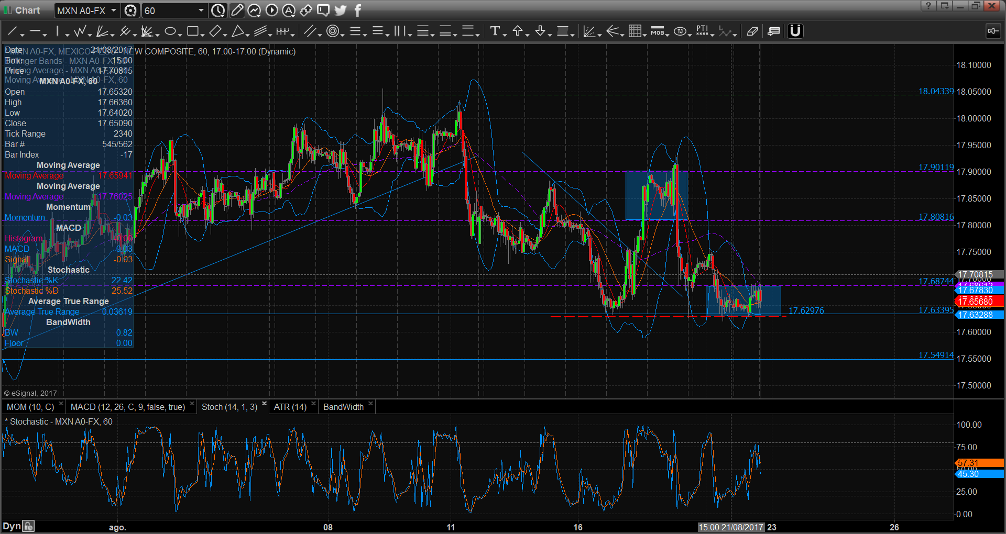Viewport: 1006px width, 534px height.
Task: Open the chart comments note tool
Action: [x=773, y=31]
